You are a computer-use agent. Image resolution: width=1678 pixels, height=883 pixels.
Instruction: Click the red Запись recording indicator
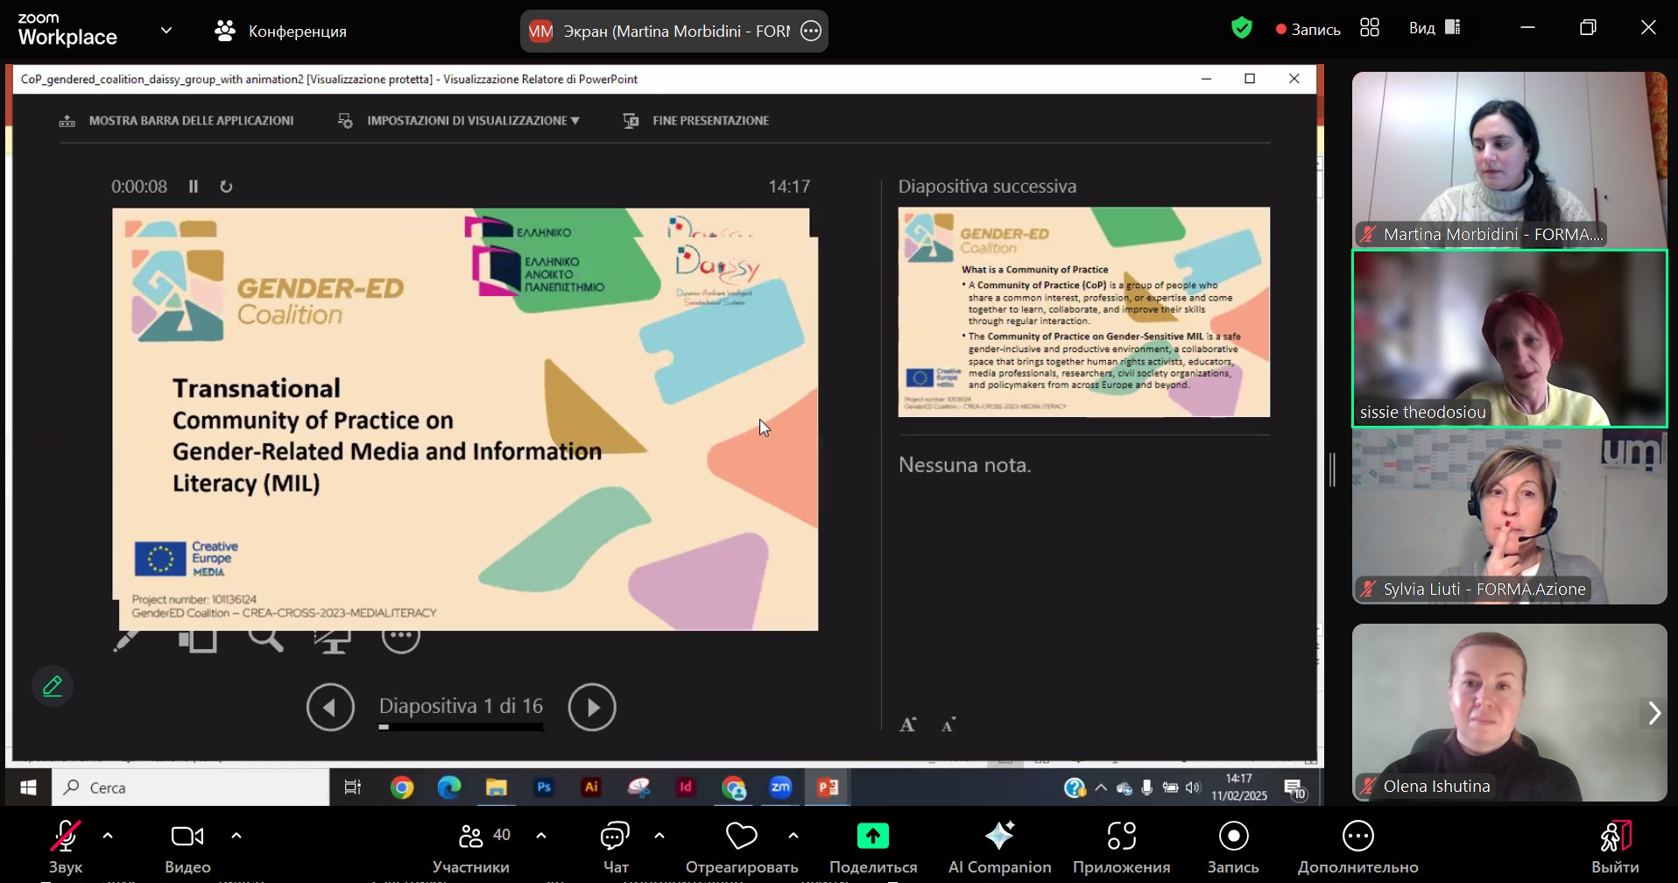(x=1308, y=29)
